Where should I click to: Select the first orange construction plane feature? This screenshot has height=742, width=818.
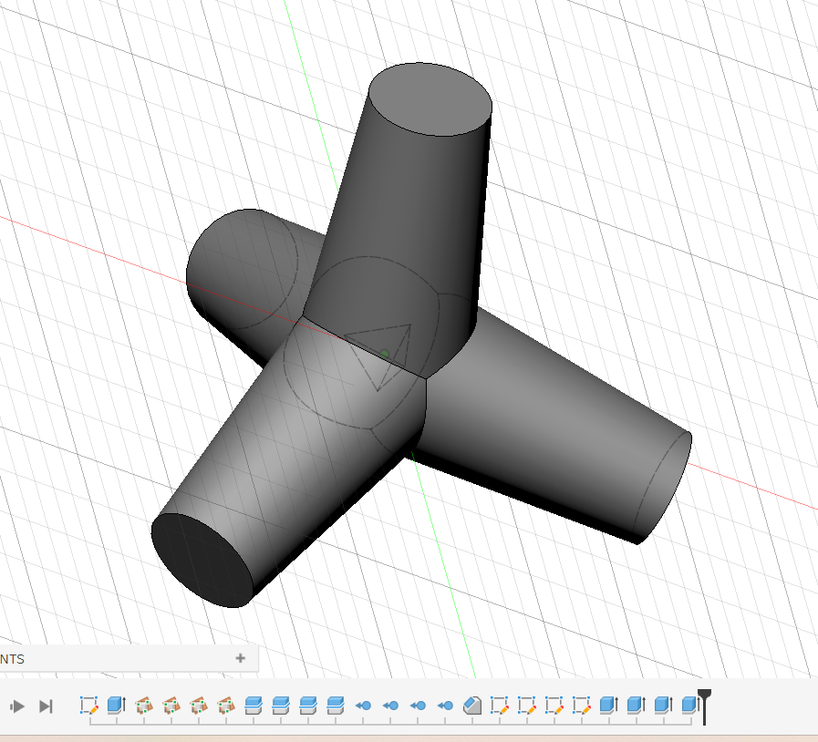[x=144, y=706]
